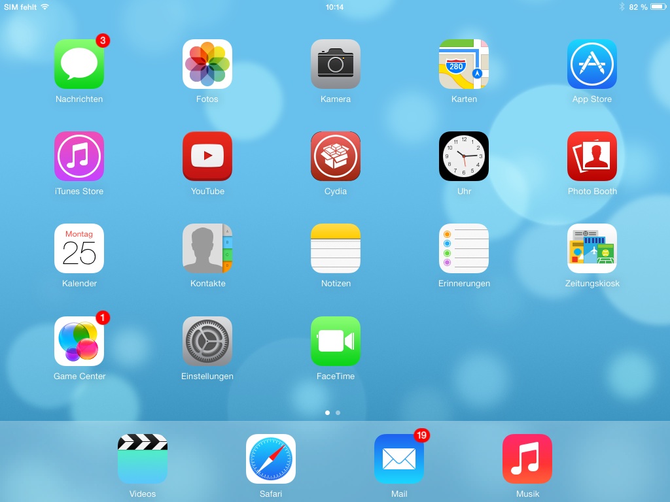Open the YouTube app

[207, 156]
